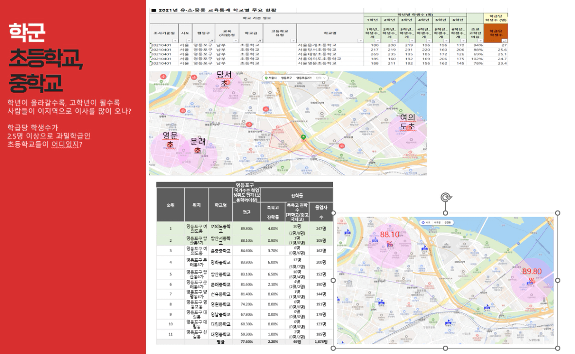Select the 당산중학교 cell in rank 5 row
575x354 pixels.
(221, 274)
